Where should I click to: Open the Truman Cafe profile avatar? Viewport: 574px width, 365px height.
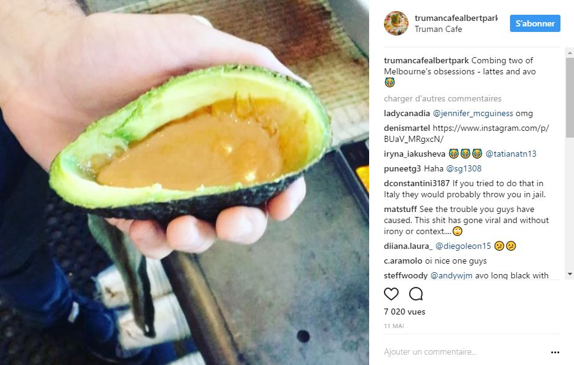tap(396, 23)
